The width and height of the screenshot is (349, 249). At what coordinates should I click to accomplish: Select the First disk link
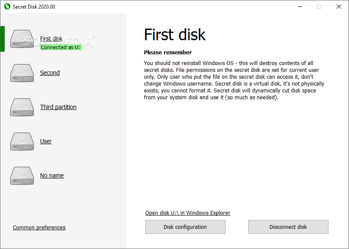51,39
